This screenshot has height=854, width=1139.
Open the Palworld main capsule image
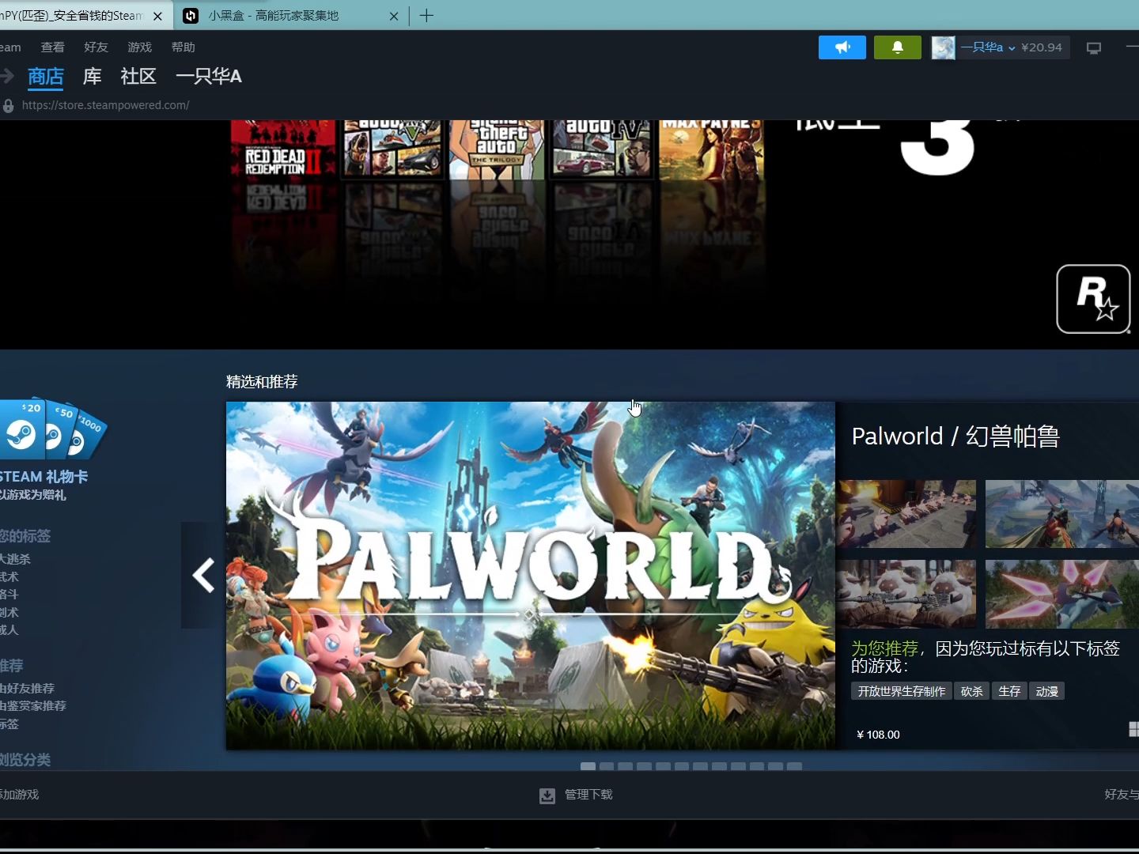point(531,576)
